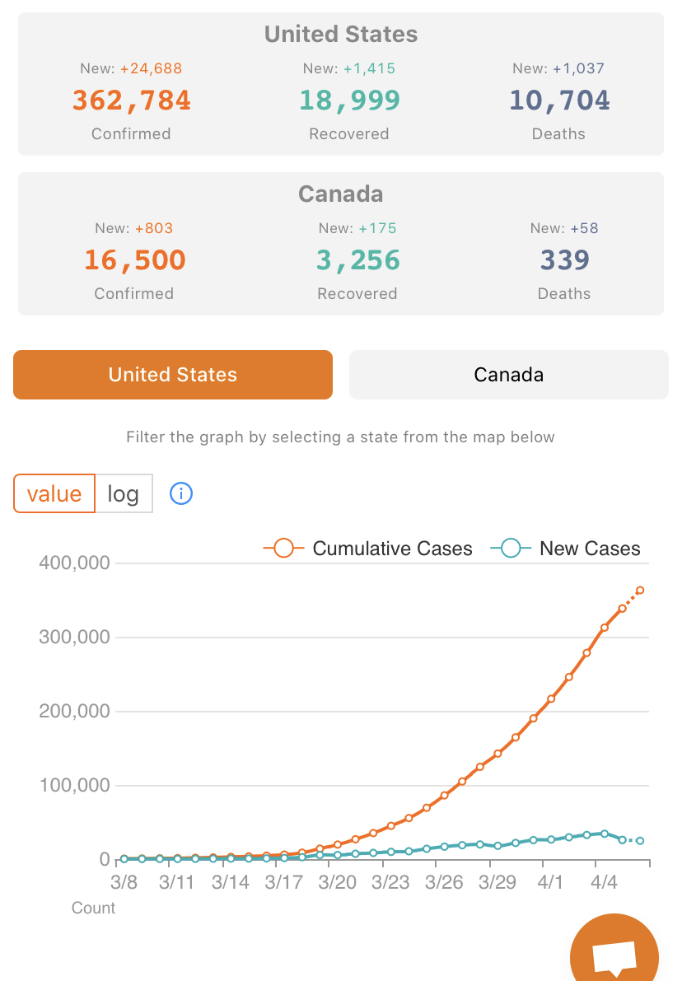Screen dimensions: 682x981
Task: Toggle the New Cases legend marker
Action: click(511, 548)
